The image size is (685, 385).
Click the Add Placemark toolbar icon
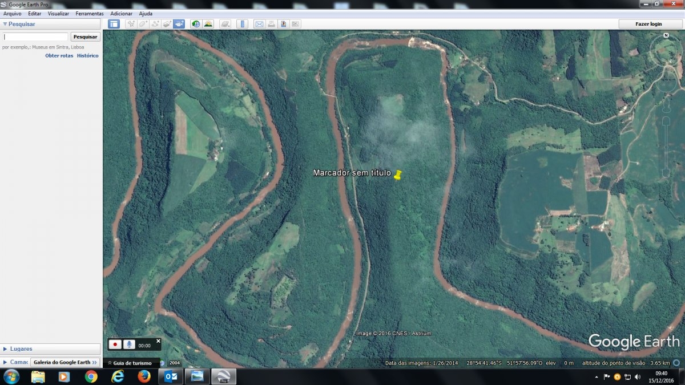click(131, 24)
